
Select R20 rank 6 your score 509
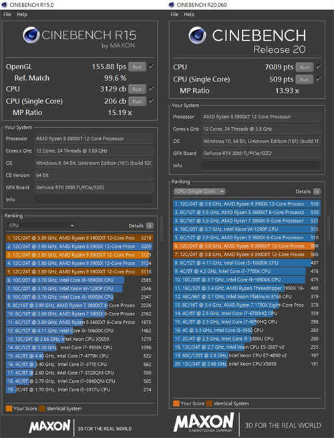(x=246, y=246)
